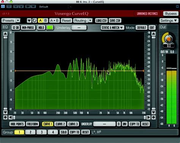Click the orange curve left endpoint handle
Screen dimensions: 180x143
[15, 71]
